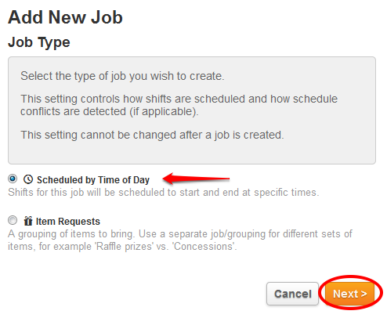Click the red oval outline around Next
387x318 pixels.
(x=351, y=277)
